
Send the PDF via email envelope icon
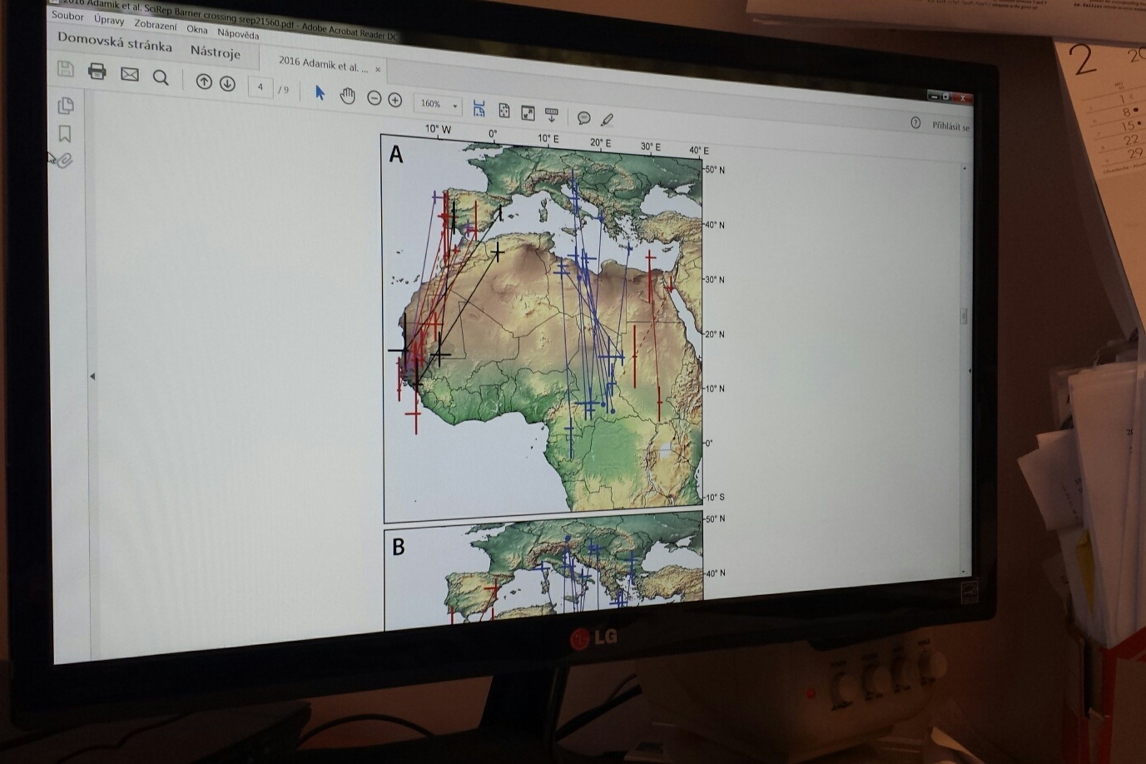130,75
